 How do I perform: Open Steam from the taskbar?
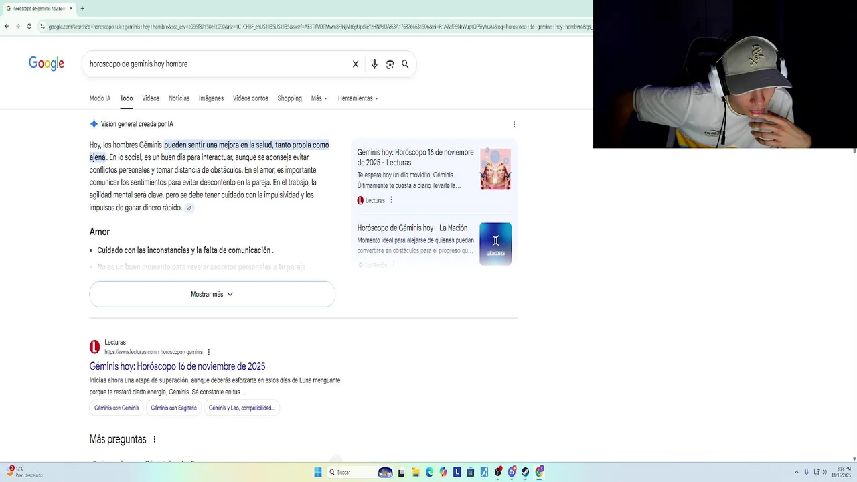(526, 472)
